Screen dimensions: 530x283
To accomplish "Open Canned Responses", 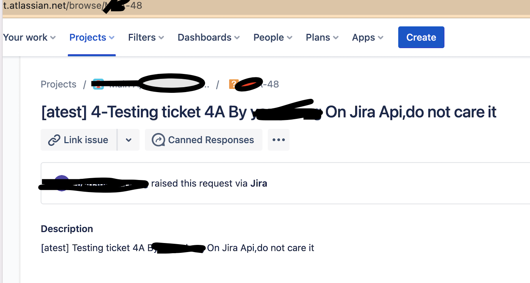I will pos(203,140).
